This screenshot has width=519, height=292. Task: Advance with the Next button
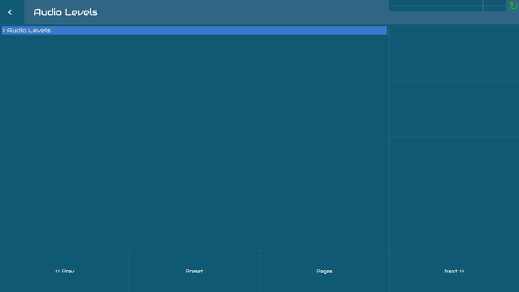(x=454, y=271)
